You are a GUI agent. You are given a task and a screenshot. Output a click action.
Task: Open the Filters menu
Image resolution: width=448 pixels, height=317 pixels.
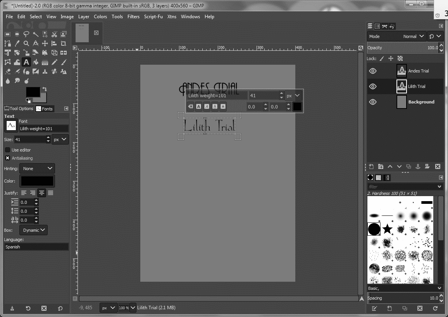pos(133,17)
